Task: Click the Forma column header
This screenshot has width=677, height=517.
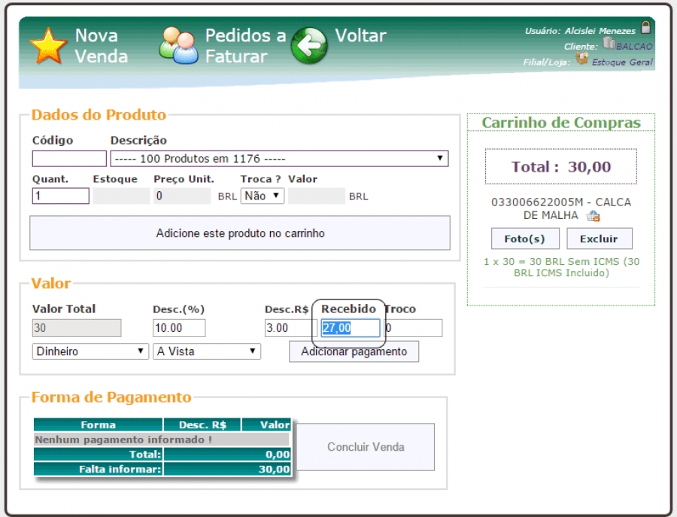Action: (98, 425)
